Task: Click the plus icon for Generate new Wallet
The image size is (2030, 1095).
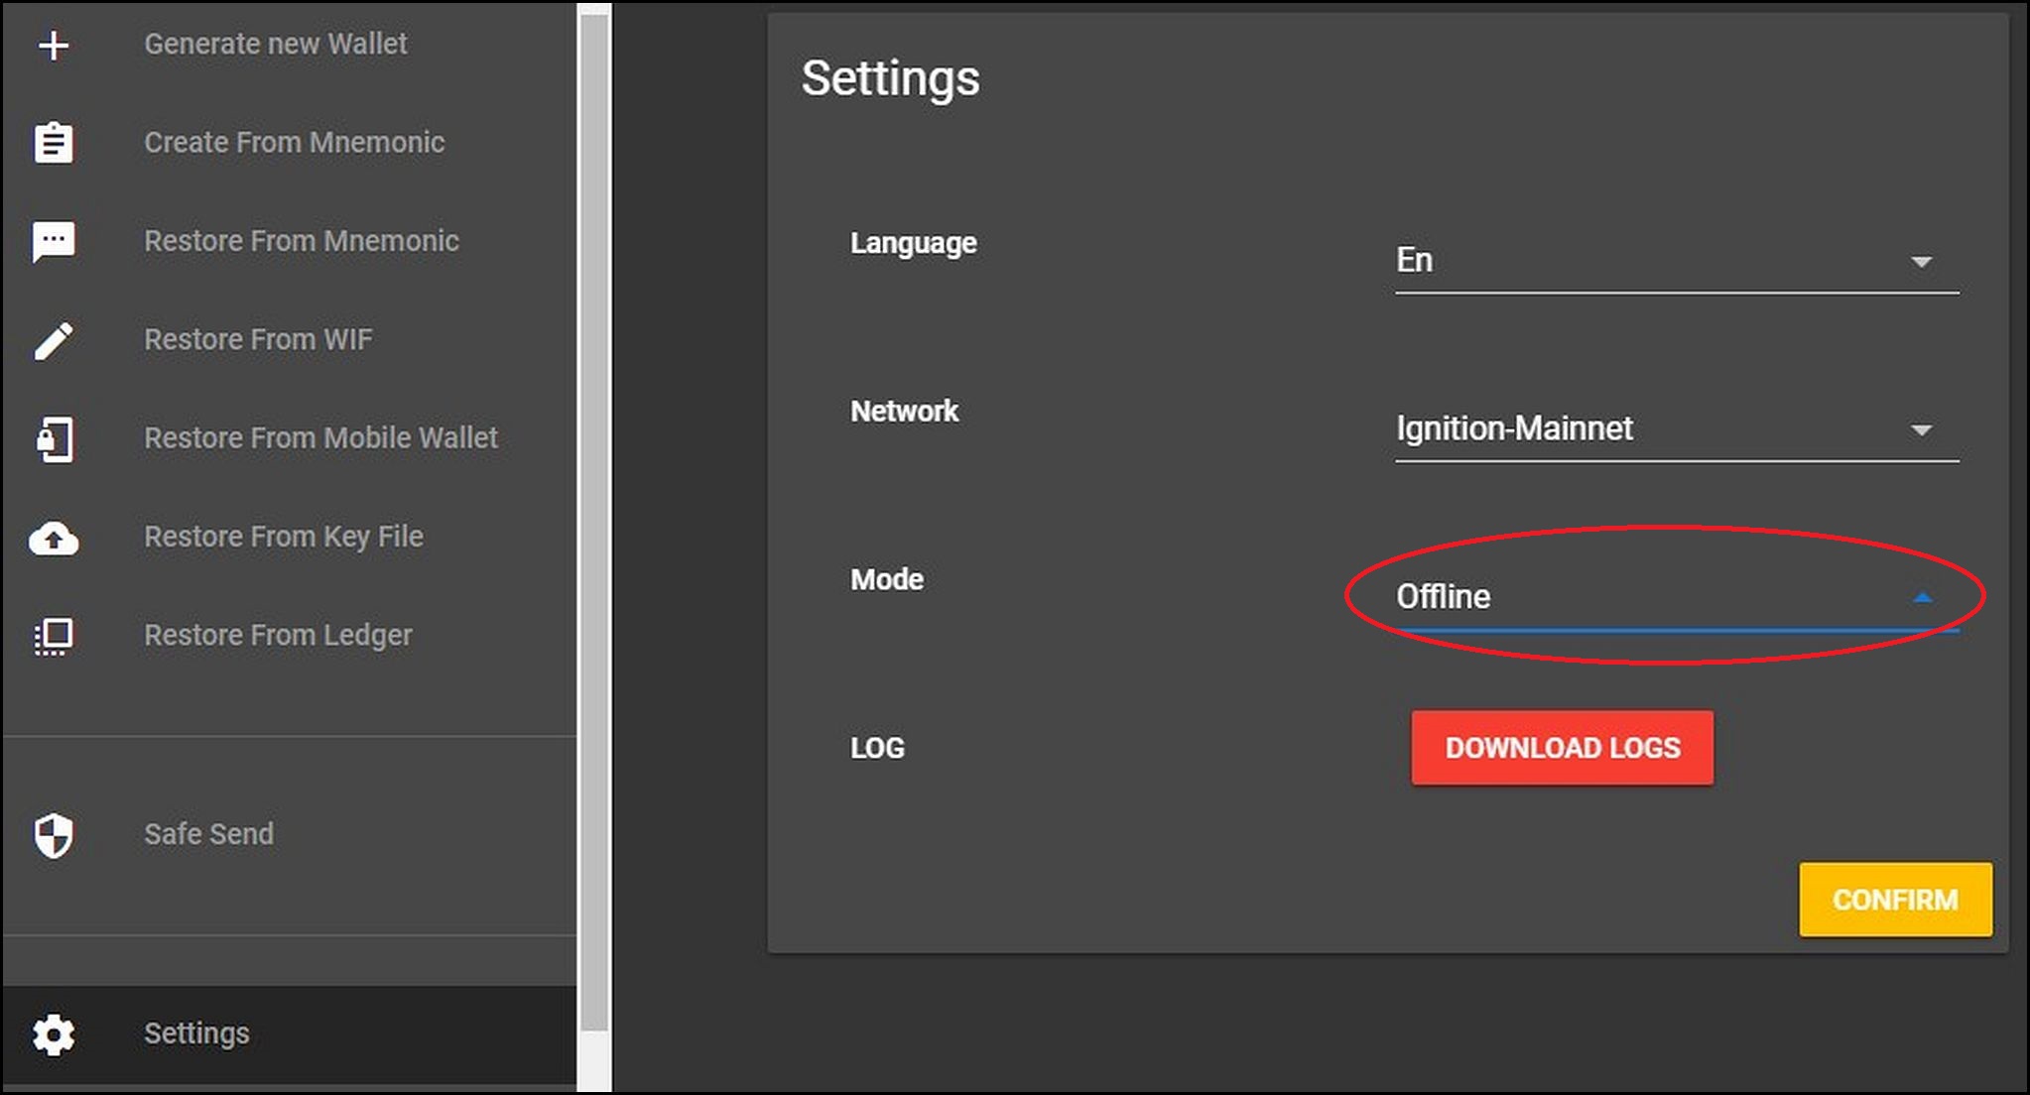Action: point(54,45)
